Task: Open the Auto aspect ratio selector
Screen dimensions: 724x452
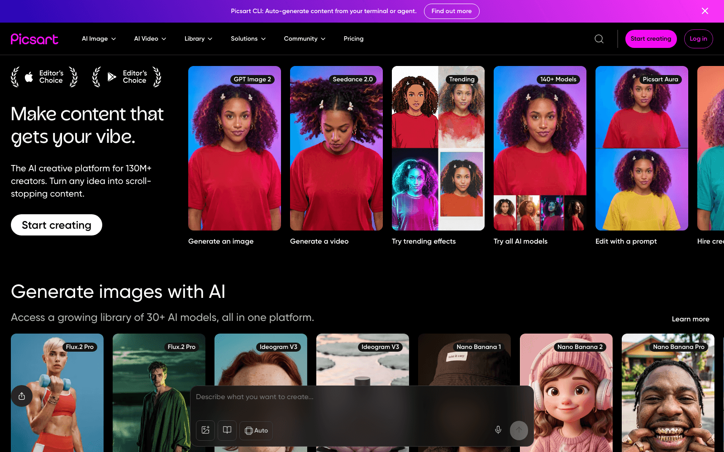Action: click(256, 430)
